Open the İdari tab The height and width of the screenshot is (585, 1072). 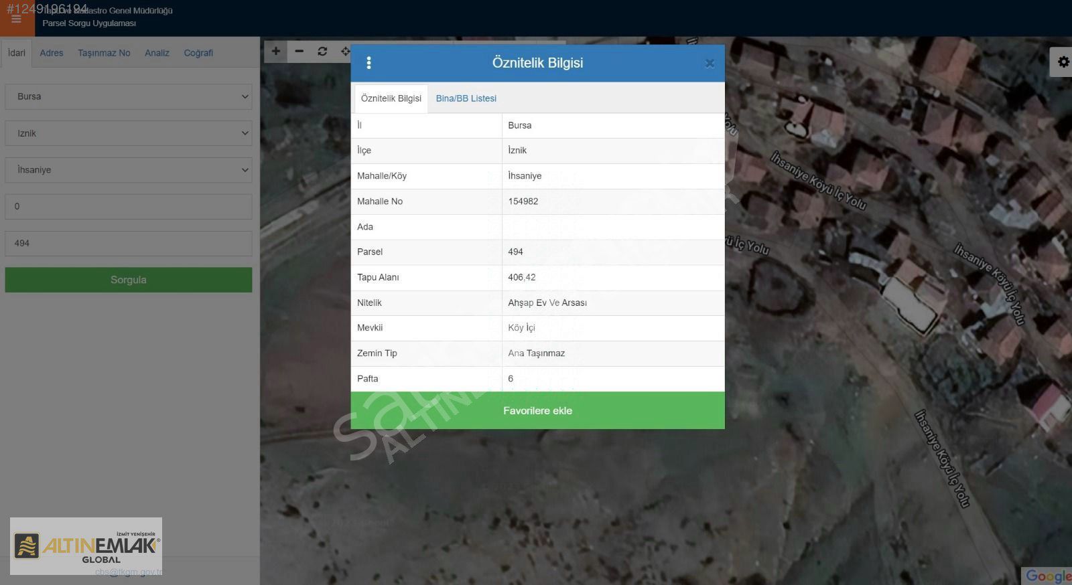click(17, 53)
